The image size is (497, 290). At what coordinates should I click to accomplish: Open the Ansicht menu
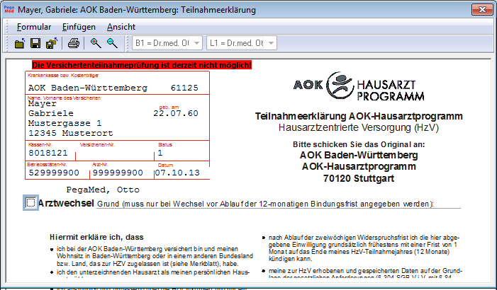pyautogui.click(x=121, y=26)
